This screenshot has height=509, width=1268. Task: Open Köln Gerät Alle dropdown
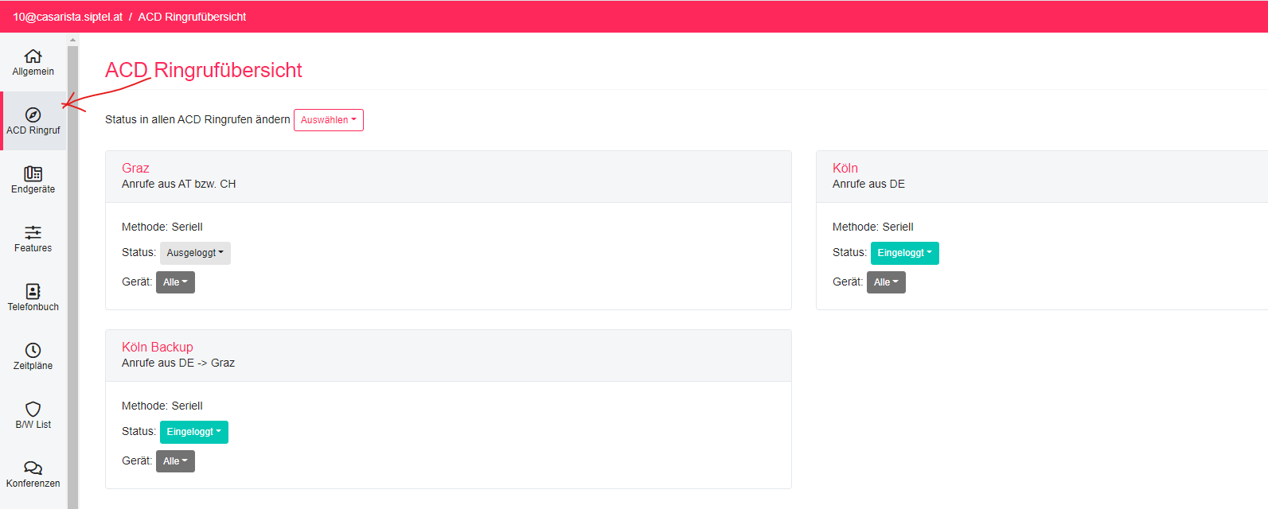coord(886,282)
